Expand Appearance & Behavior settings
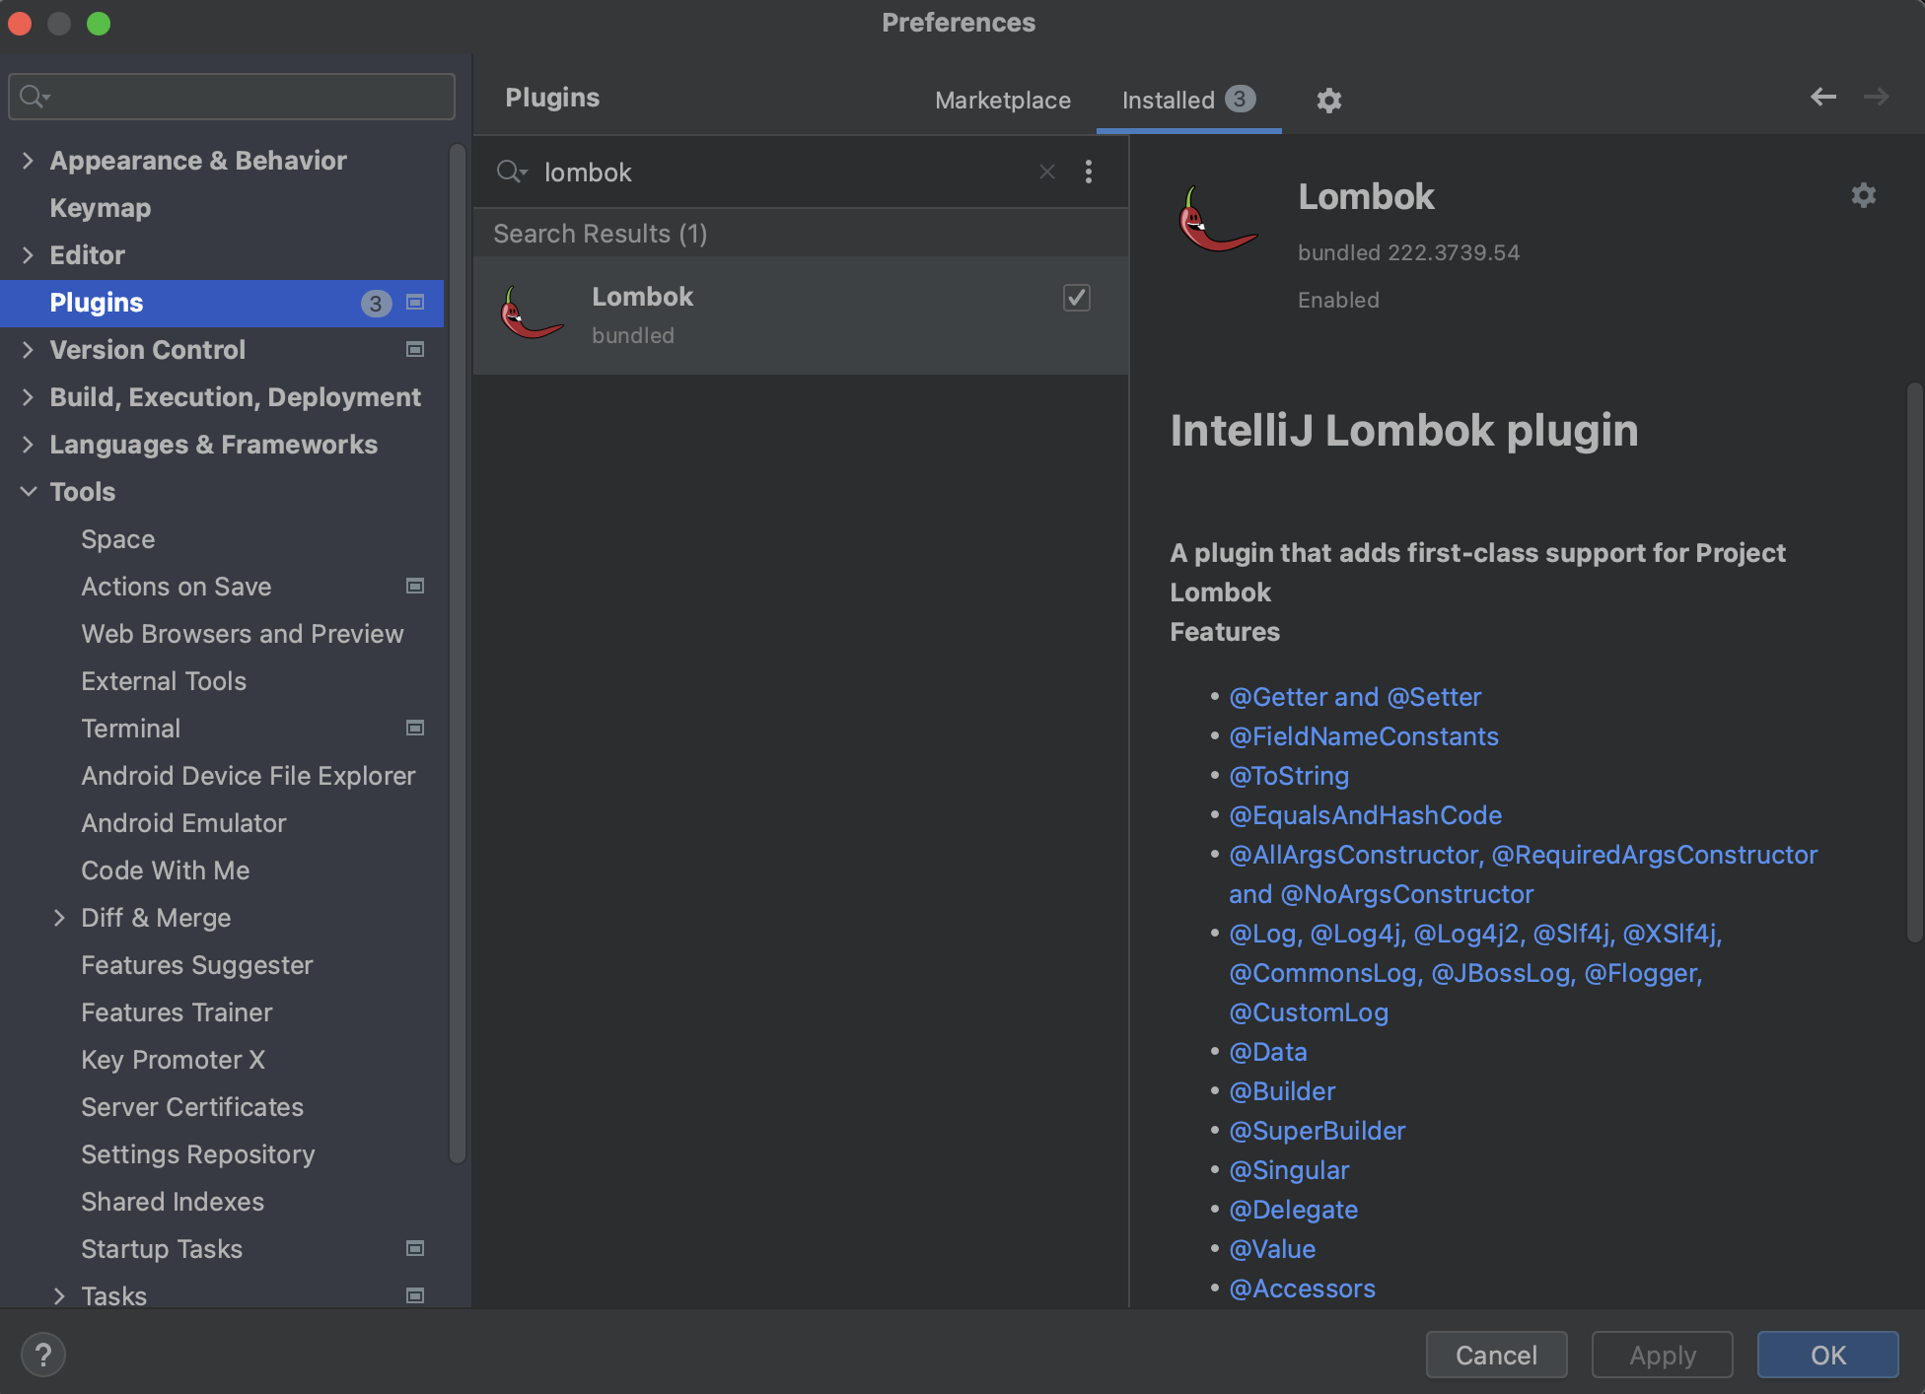The image size is (1925, 1394). 28,161
